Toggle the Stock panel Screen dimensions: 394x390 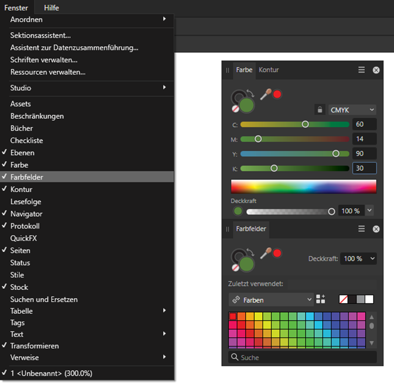(87, 287)
